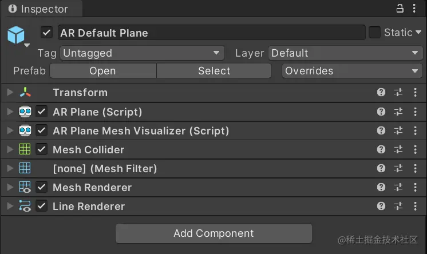Click the AR Plane script icon
The height and width of the screenshot is (254, 427).
pyautogui.click(x=25, y=112)
